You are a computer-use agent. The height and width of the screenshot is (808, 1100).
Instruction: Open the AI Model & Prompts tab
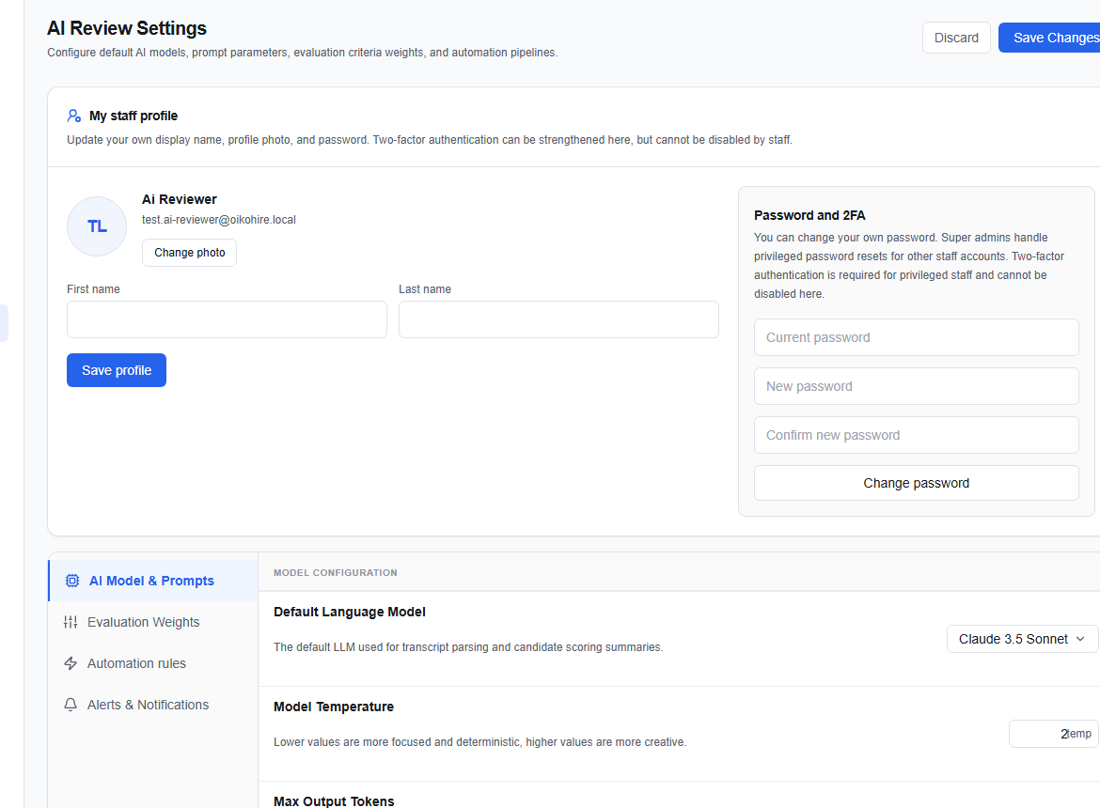click(153, 581)
